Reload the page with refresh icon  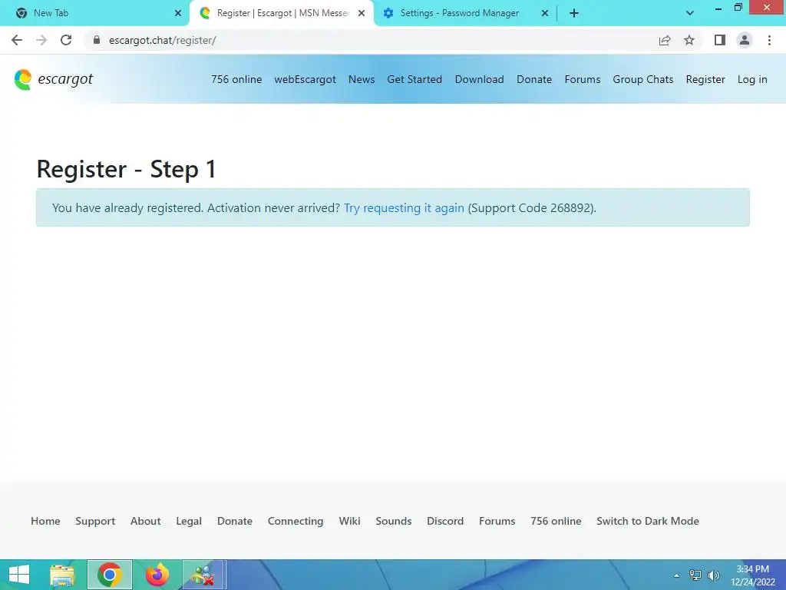[x=66, y=40]
